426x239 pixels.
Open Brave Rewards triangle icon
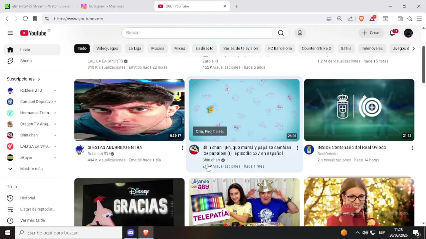(x=372, y=19)
